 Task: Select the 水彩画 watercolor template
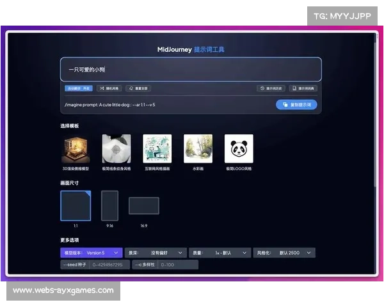point(198,148)
